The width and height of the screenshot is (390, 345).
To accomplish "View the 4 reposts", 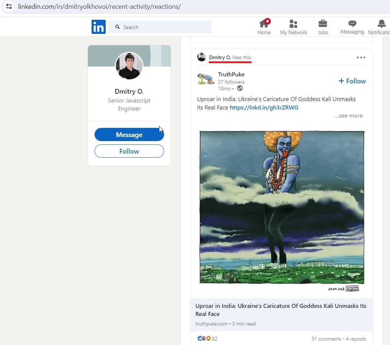I will (x=356, y=339).
